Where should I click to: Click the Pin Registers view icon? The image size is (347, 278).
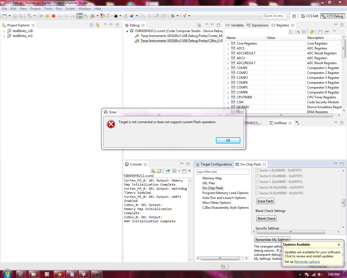pyautogui.click(x=327, y=32)
